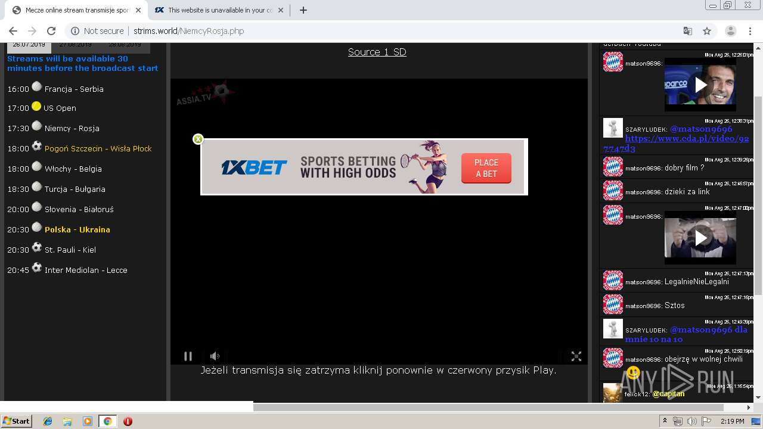Click the volleyball icon beside Francja - Serbia
This screenshot has height=429, width=763.
[37, 86]
